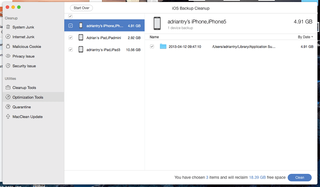Select Adrian's iPad,iPadmini backup row
320x187 pixels.
[x=104, y=38]
